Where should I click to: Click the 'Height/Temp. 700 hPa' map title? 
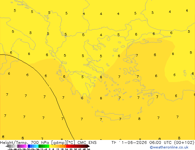coord(25,143)
